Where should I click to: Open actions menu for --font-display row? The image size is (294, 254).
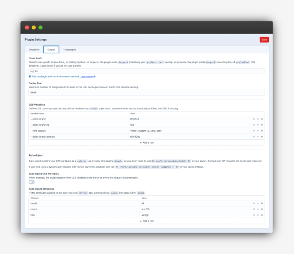(258, 131)
